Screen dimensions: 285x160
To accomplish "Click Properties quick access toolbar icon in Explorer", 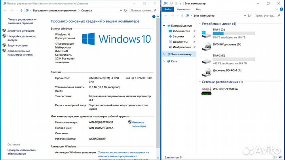I will 171,4.
